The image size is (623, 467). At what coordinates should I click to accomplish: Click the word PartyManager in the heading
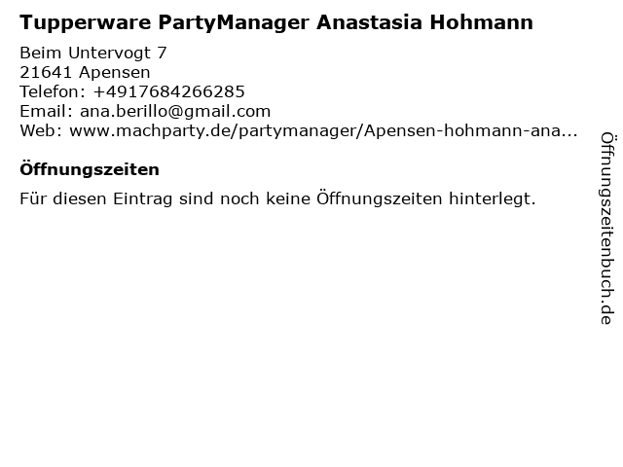click(x=234, y=23)
